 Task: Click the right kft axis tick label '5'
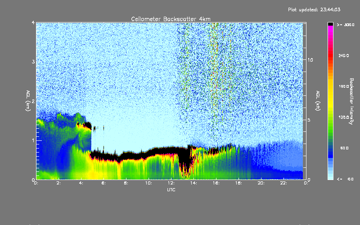309,120
